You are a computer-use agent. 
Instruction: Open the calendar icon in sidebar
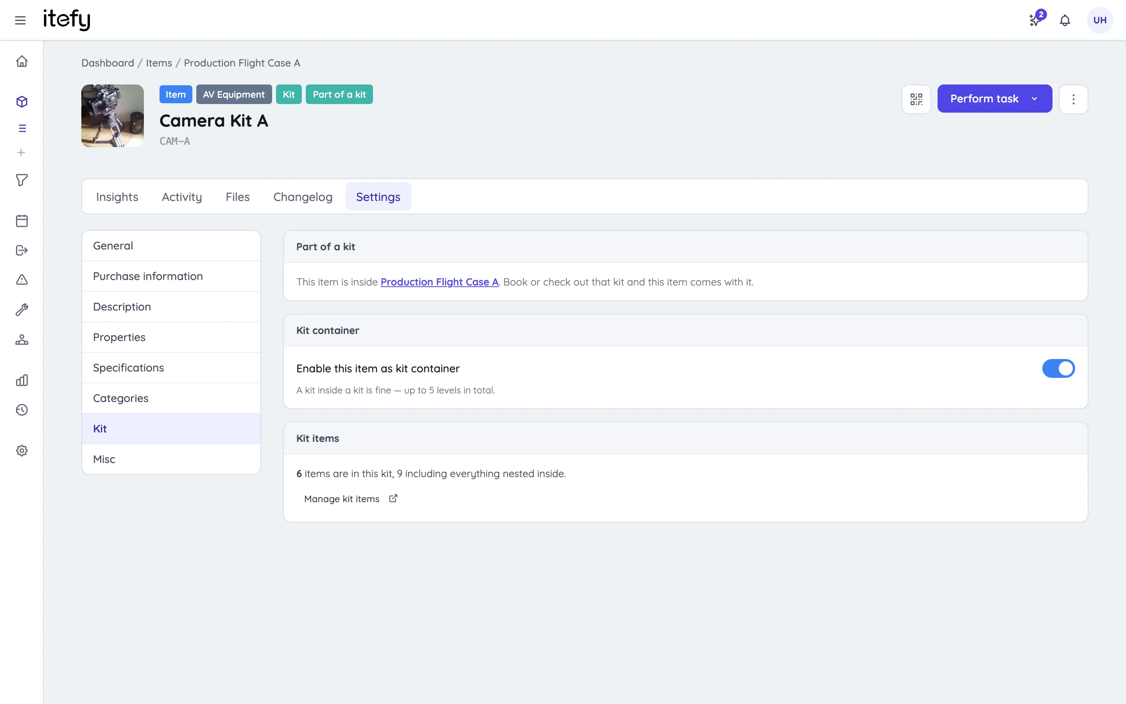(22, 221)
